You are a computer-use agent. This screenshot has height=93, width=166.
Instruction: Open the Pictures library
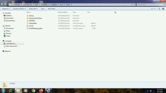point(9,33)
